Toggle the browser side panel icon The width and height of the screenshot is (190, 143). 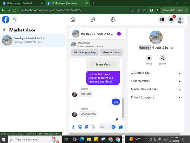click(x=152, y=10)
